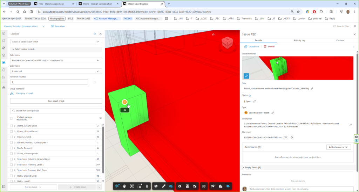Image resolution: width=359 pixels, height=192 pixels.
Task: Open the saved clash check dropdown
Action: pyautogui.click(x=56, y=42)
